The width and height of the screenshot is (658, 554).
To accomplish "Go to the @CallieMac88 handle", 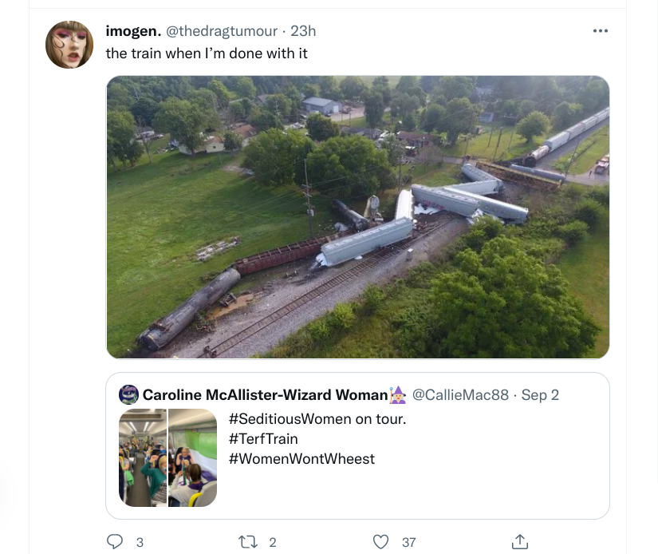I will [x=459, y=394].
